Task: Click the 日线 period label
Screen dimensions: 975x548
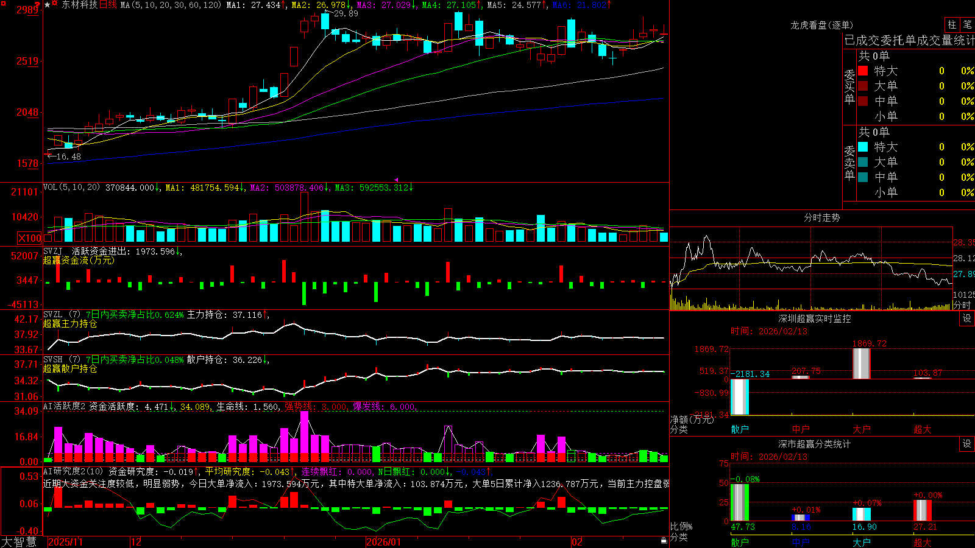Action: 108,5
